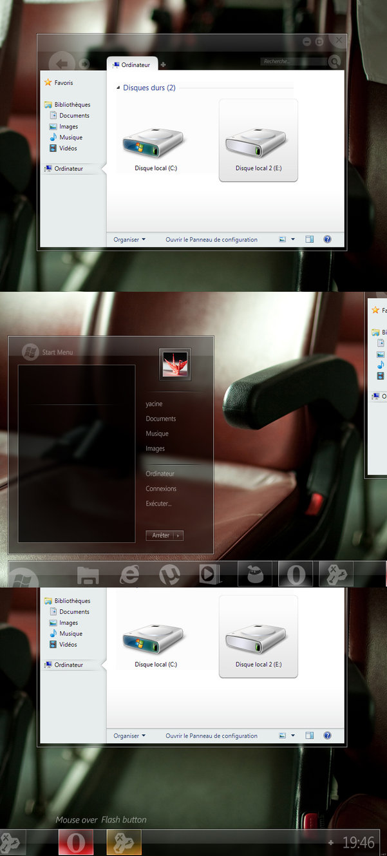Click the orange flashing tools taskbar button
387x856 pixels.
pos(124,842)
